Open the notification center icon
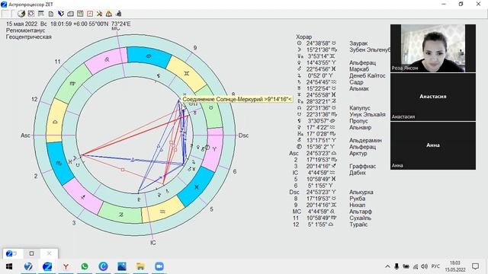This screenshot has height=274, width=488. (x=475, y=266)
